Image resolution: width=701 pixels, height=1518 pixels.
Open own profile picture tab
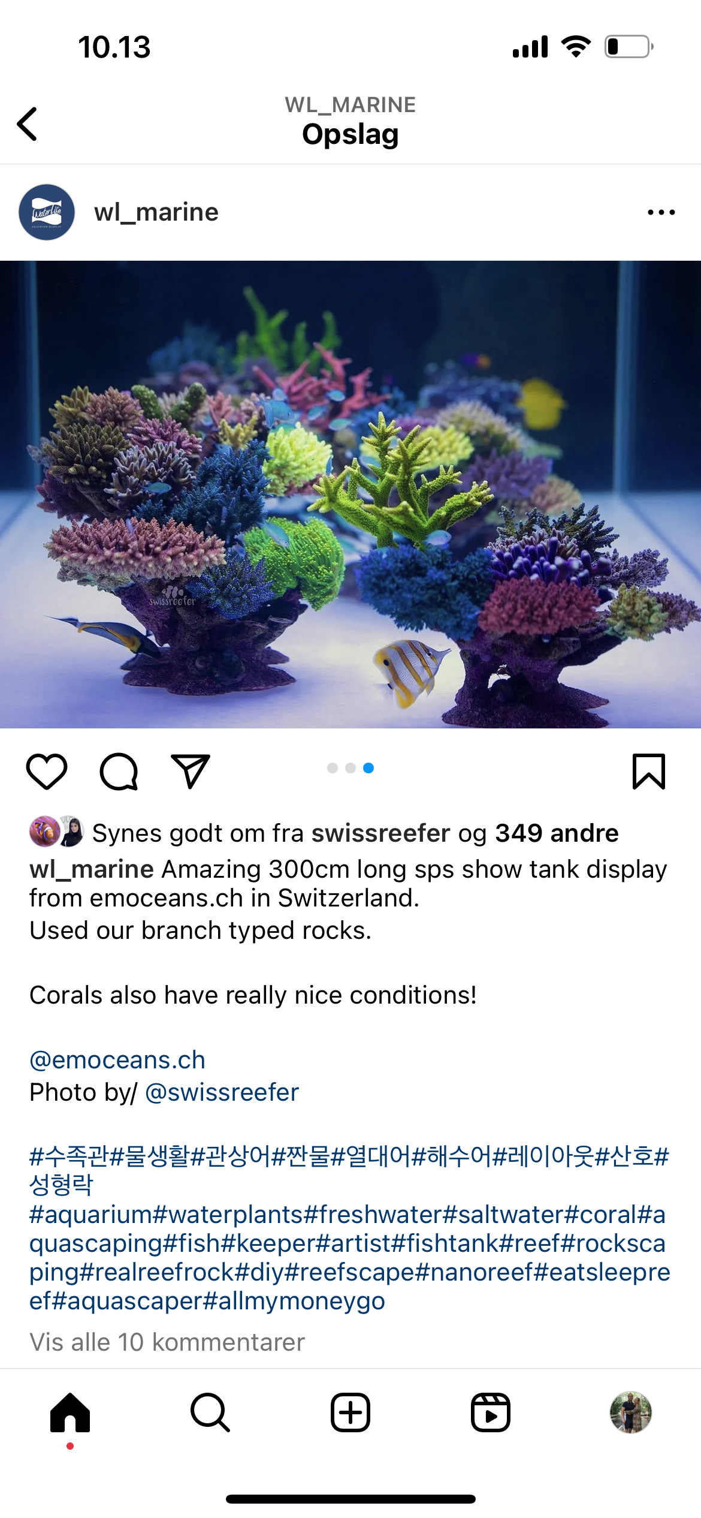631,1412
